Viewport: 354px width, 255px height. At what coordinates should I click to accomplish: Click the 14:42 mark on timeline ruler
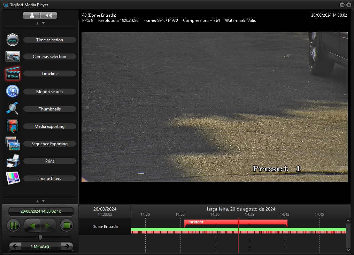284,214
